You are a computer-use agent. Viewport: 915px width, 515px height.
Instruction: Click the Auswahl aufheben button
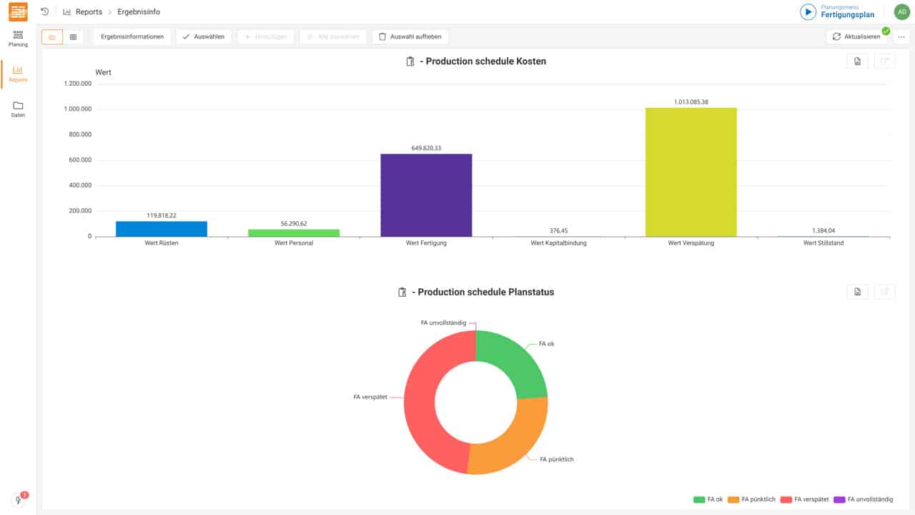tap(410, 36)
